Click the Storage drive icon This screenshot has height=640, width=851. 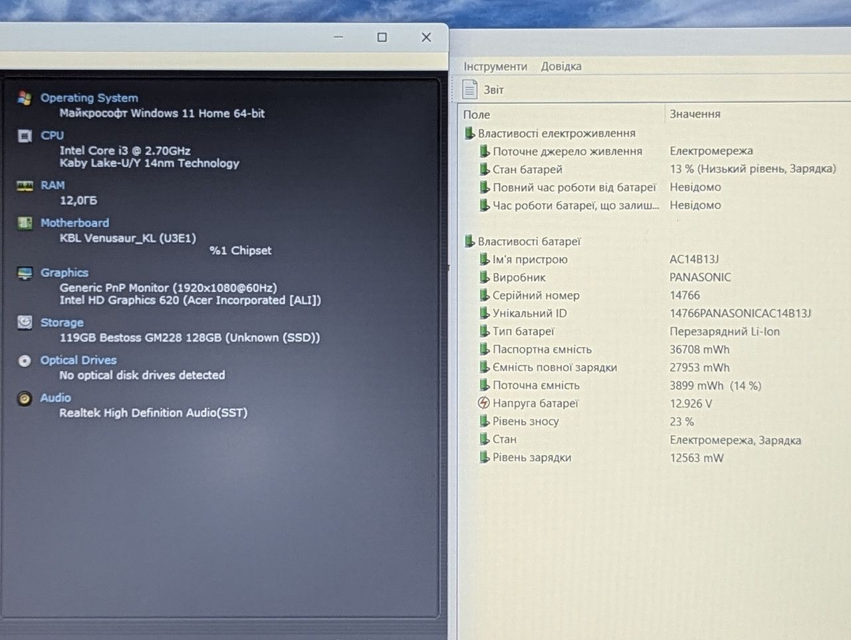(25, 322)
